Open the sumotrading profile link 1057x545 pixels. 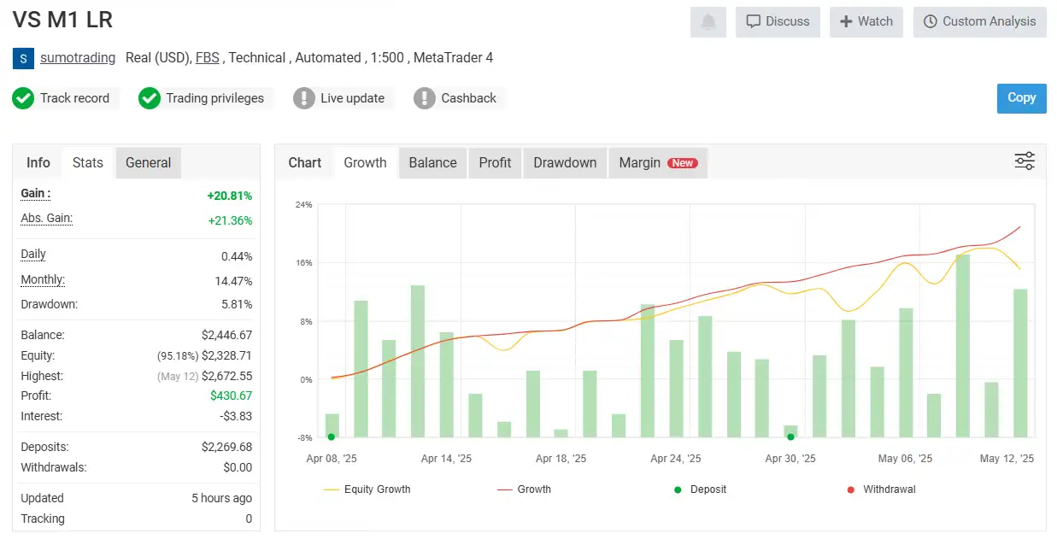(x=78, y=58)
